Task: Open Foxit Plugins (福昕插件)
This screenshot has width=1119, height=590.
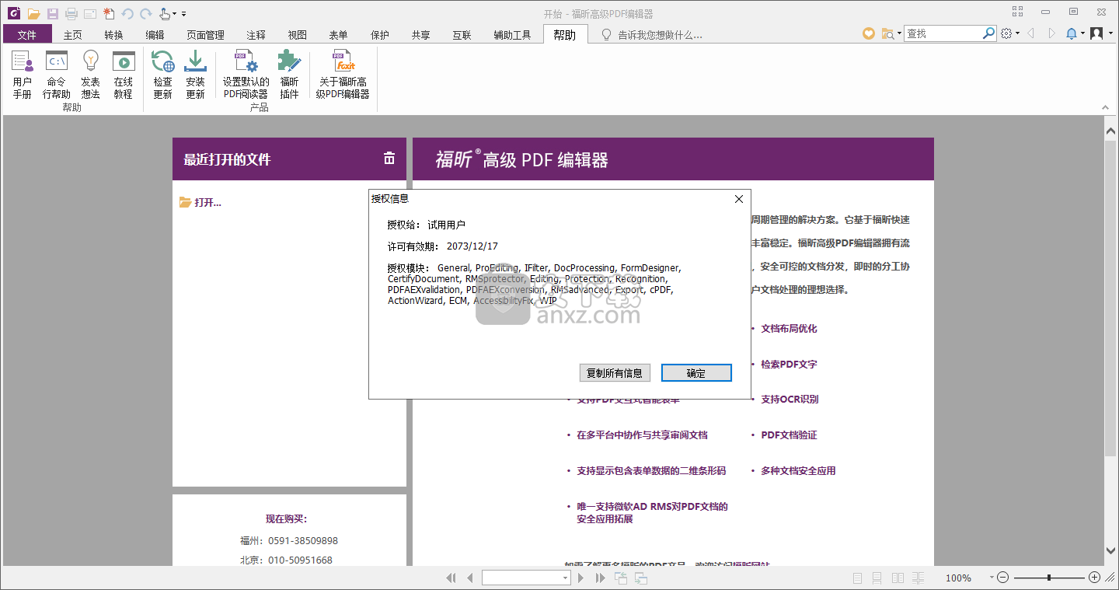Action: tap(289, 75)
